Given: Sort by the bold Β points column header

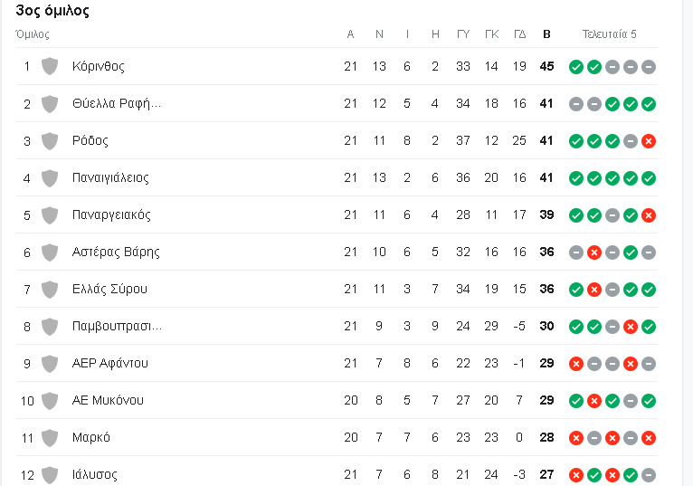Looking at the screenshot, I should click(x=546, y=34).
